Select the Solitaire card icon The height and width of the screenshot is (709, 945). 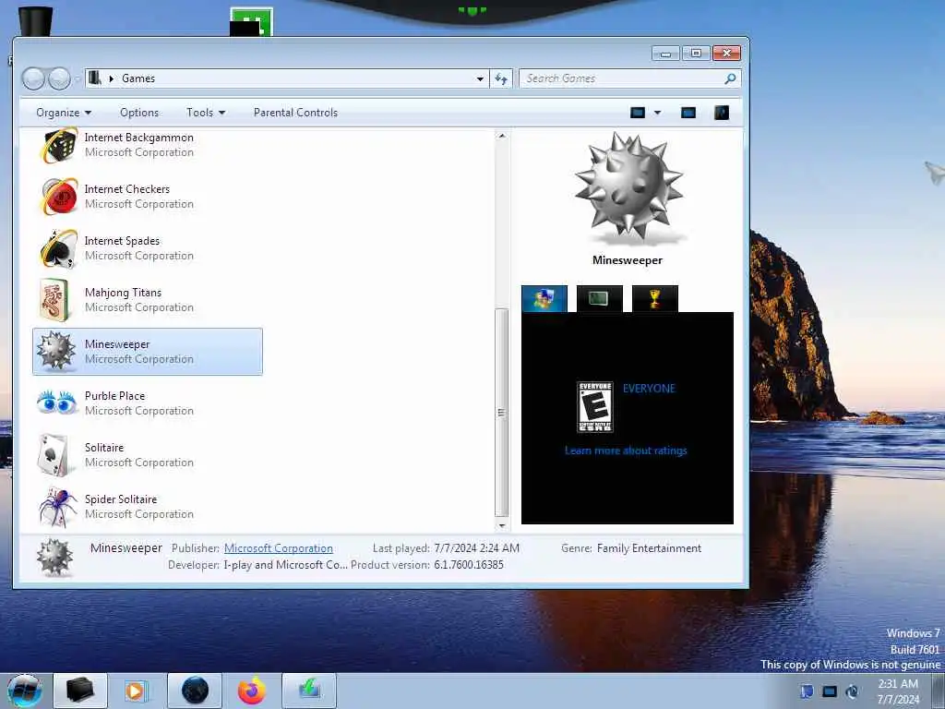coord(53,454)
